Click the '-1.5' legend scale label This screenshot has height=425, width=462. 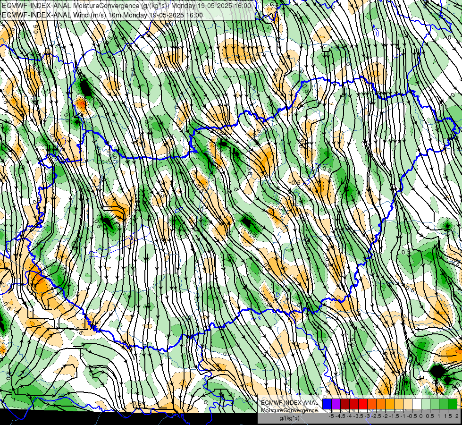coord(394,416)
